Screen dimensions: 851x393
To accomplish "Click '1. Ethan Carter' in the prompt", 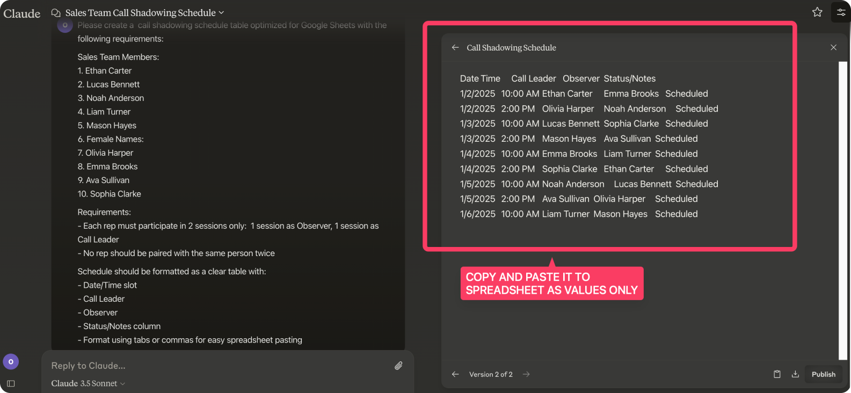I will tap(104, 70).
